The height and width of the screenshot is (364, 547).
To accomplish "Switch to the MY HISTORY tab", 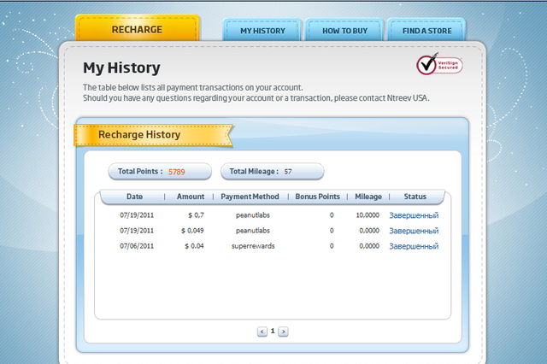I will [x=262, y=31].
